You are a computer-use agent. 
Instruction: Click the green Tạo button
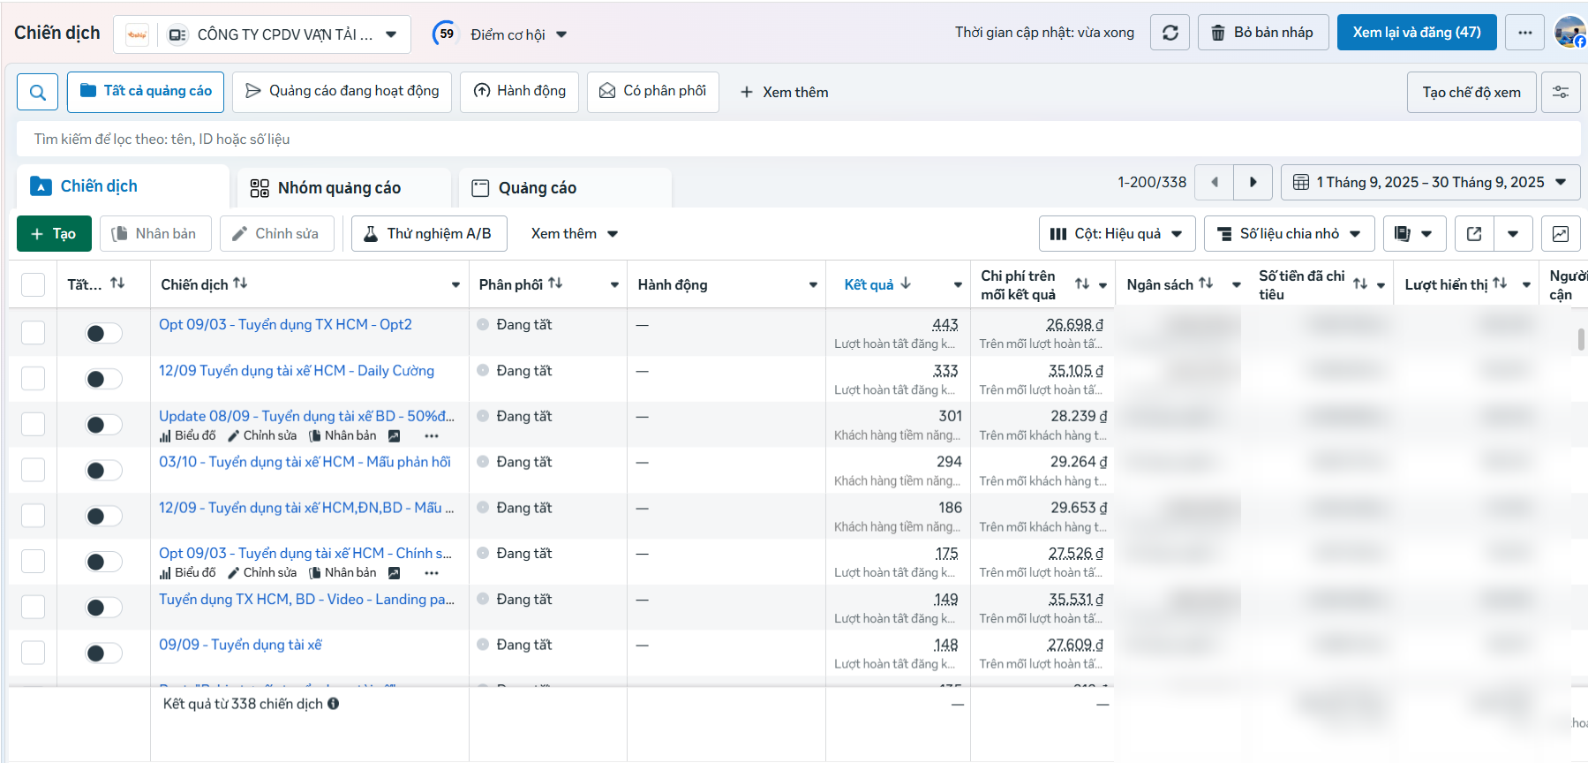pos(54,234)
